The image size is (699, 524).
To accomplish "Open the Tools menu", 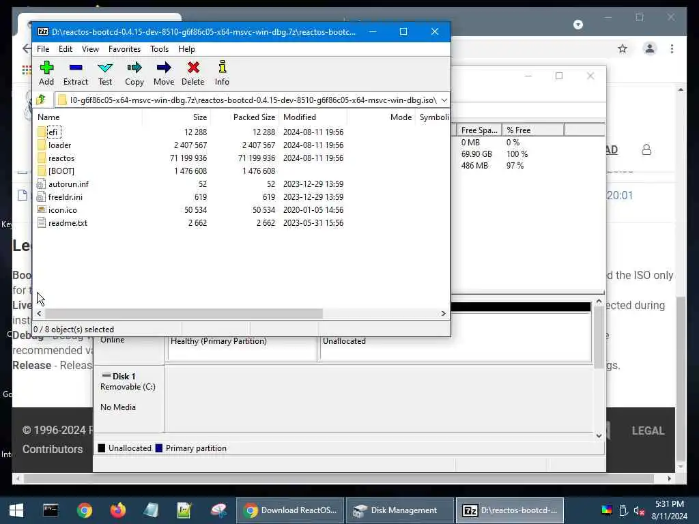I will pyautogui.click(x=159, y=49).
